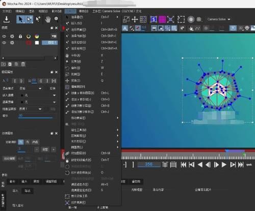Toggle the layer 1 tracking gear icon

click(x=12, y=43)
